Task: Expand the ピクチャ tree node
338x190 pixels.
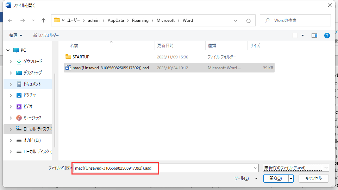Action: [11, 95]
